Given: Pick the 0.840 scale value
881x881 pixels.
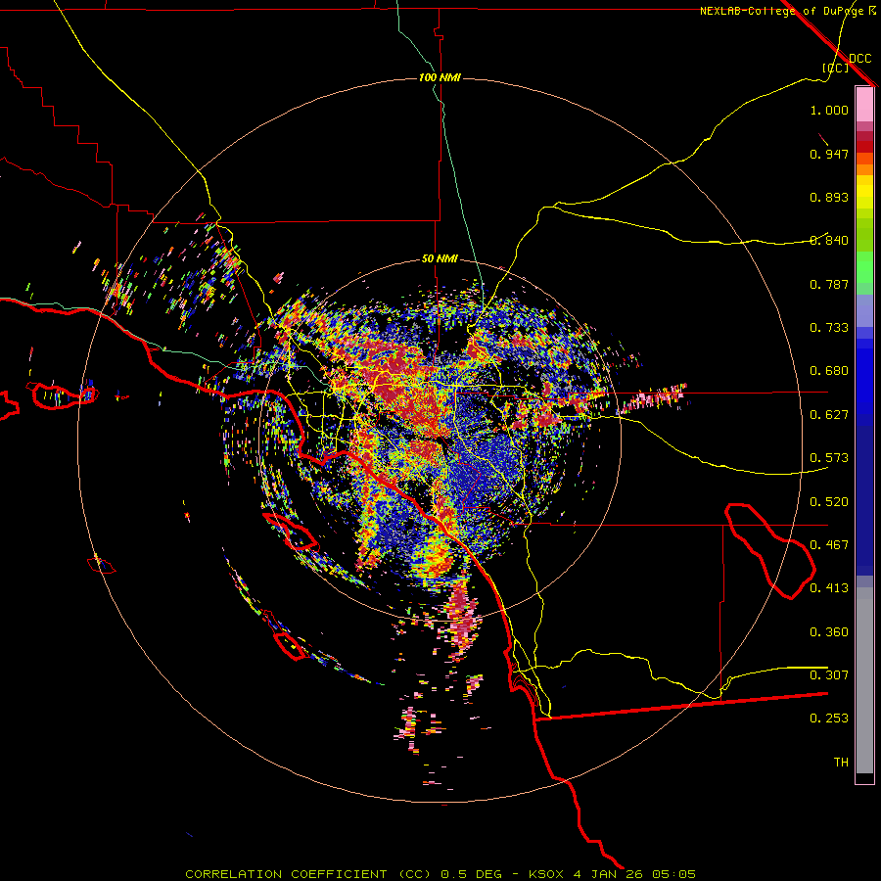Looking at the screenshot, I should [x=829, y=241].
